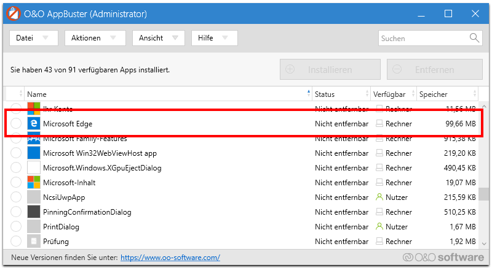The width and height of the screenshot is (492, 268).
Task: Sort the list by Status column
Action: coord(341,94)
